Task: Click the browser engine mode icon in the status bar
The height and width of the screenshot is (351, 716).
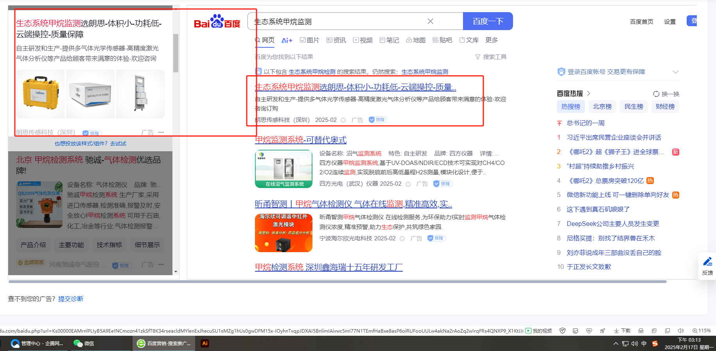Action: pyautogui.click(x=654, y=331)
